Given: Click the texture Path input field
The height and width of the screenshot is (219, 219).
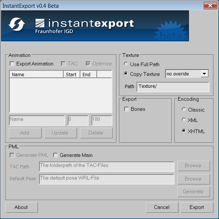Looking at the screenshot, I should click(173, 87).
